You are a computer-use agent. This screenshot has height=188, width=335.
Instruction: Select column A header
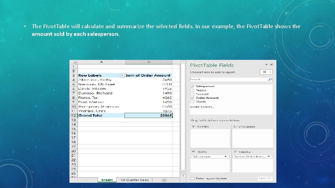[101, 62]
